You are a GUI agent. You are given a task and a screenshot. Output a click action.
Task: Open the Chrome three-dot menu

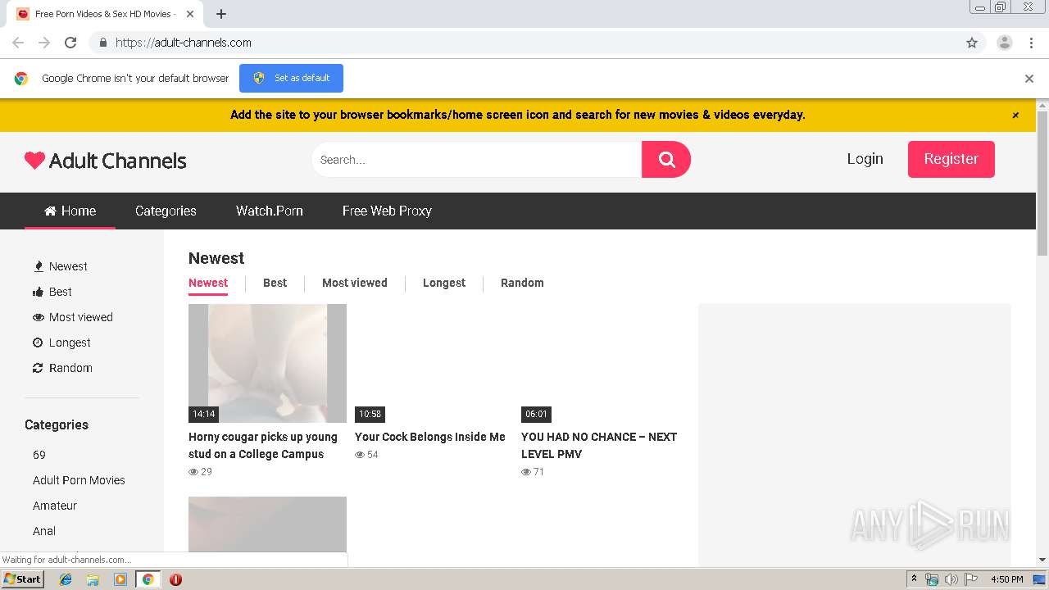(1031, 43)
